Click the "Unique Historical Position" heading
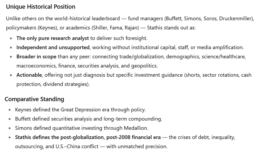 click(41, 7)
